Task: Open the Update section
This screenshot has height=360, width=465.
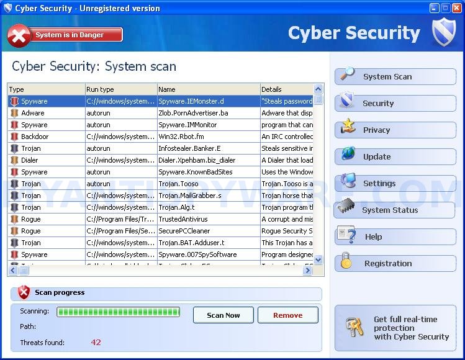Action: coord(395,156)
